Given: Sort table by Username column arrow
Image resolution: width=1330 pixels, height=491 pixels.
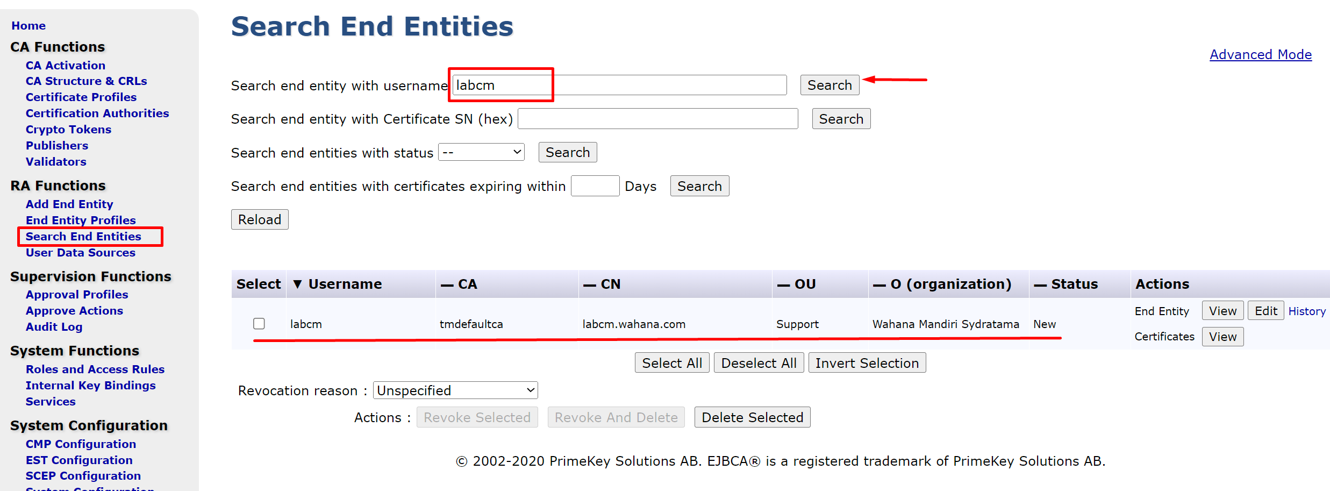Looking at the screenshot, I should (x=297, y=284).
